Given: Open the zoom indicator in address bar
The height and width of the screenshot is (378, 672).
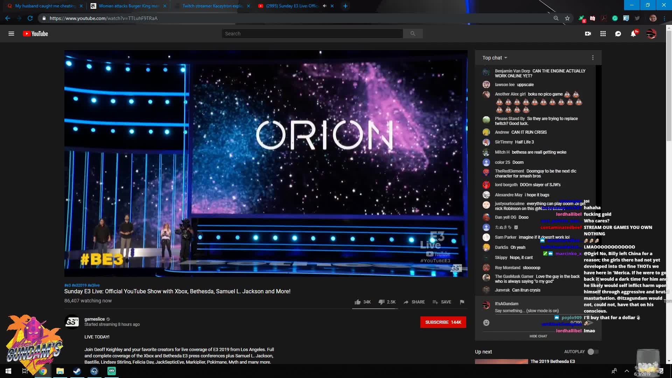Looking at the screenshot, I should (x=556, y=18).
